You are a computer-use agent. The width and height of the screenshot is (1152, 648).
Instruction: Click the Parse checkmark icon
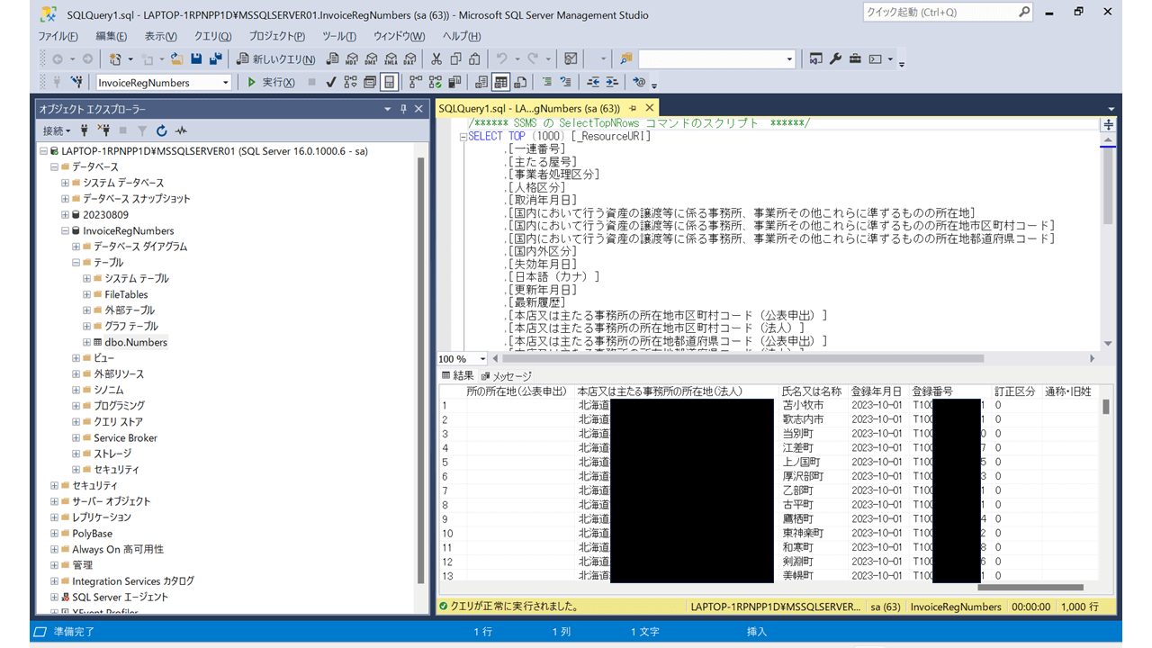[x=331, y=82]
